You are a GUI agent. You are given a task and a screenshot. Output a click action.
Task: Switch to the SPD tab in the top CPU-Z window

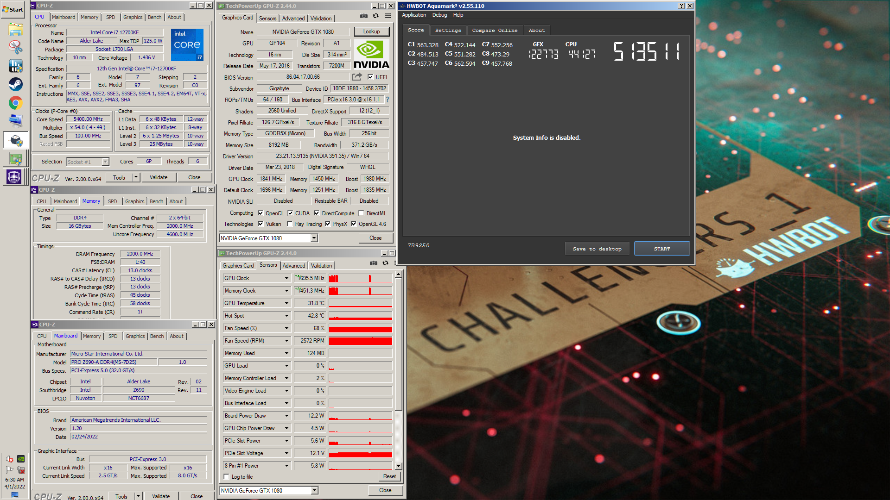[x=110, y=17]
